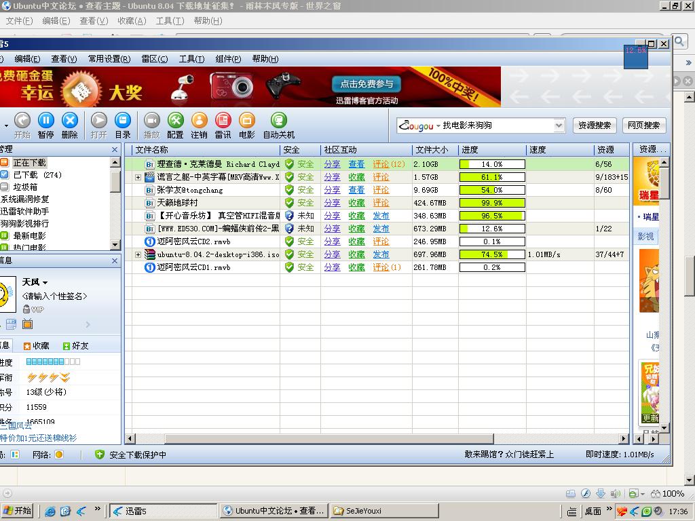Click the 迅雷5 taskbar button

click(164, 511)
